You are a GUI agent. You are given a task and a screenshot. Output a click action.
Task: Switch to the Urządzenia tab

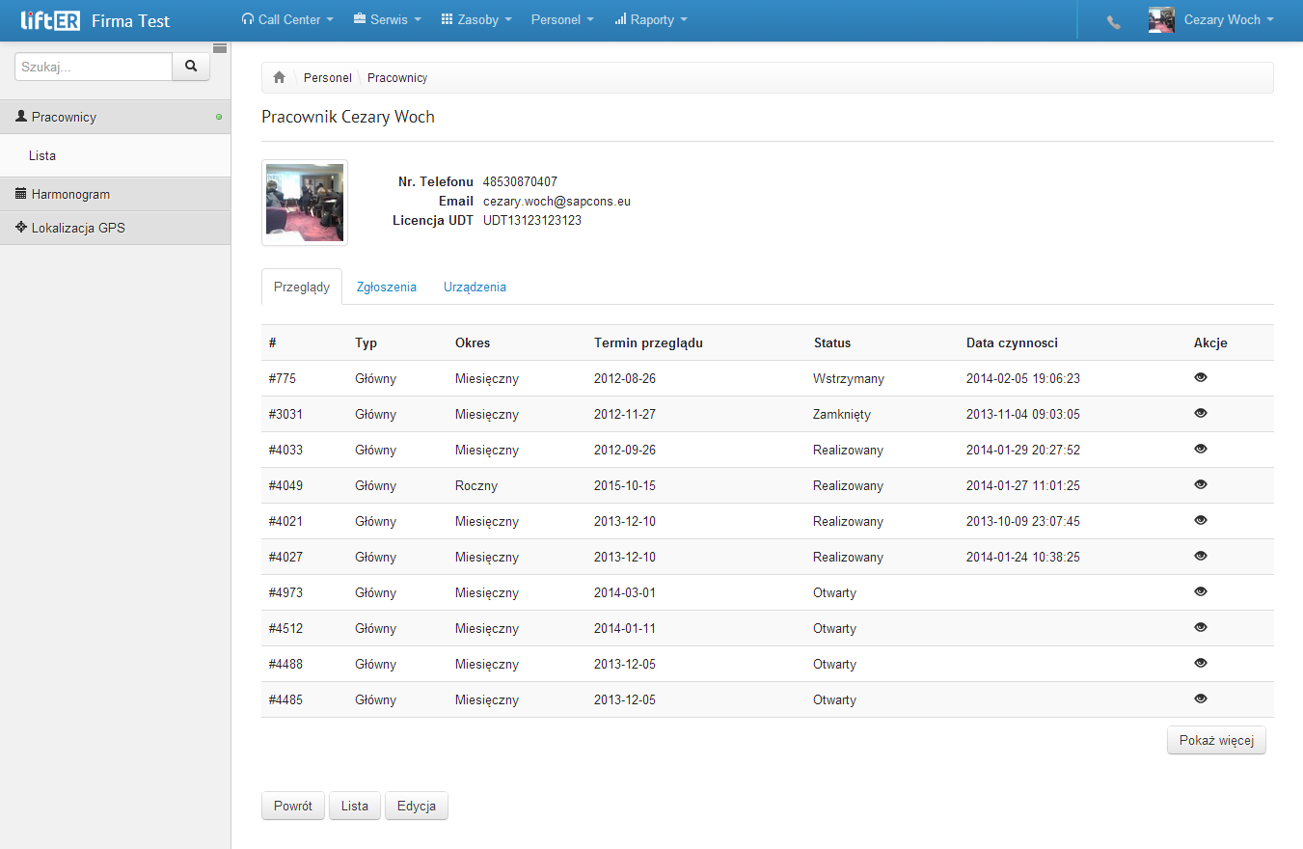(475, 288)
